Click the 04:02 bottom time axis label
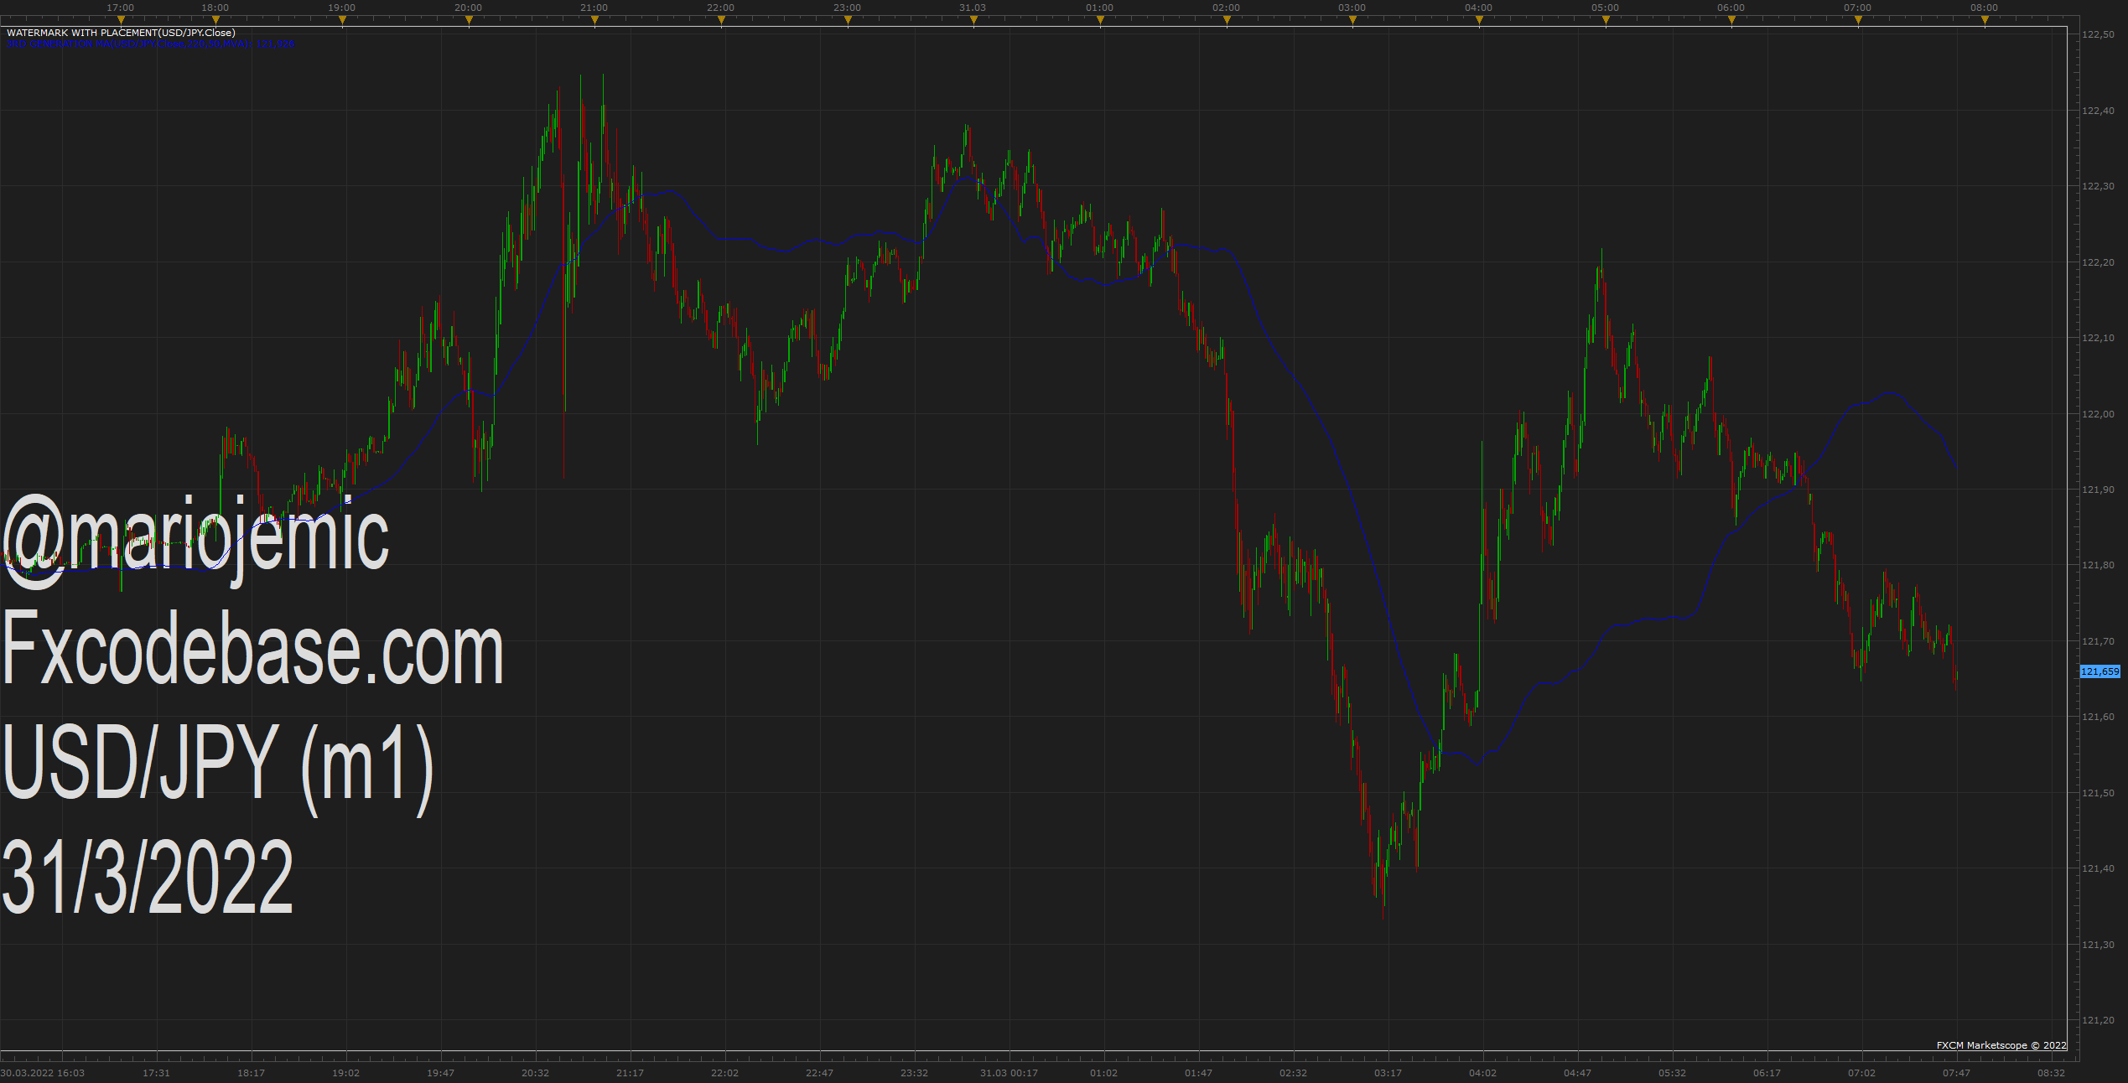The width and height of the screenshot is (2128, 1083). [1482, 1073]
